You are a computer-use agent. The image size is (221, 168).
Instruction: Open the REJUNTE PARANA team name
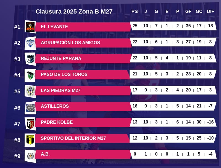click(61, 59)
